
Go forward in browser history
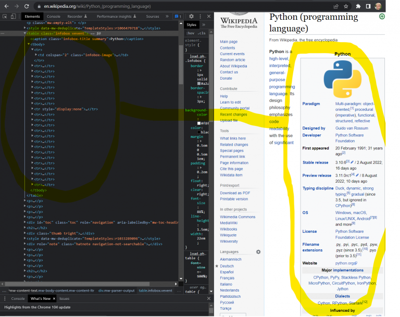coord(17,6)
